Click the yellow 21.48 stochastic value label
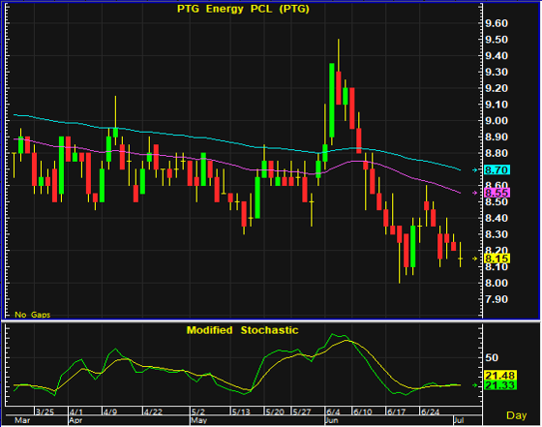This screenshot has width=542, height=427. click(500, 375)
